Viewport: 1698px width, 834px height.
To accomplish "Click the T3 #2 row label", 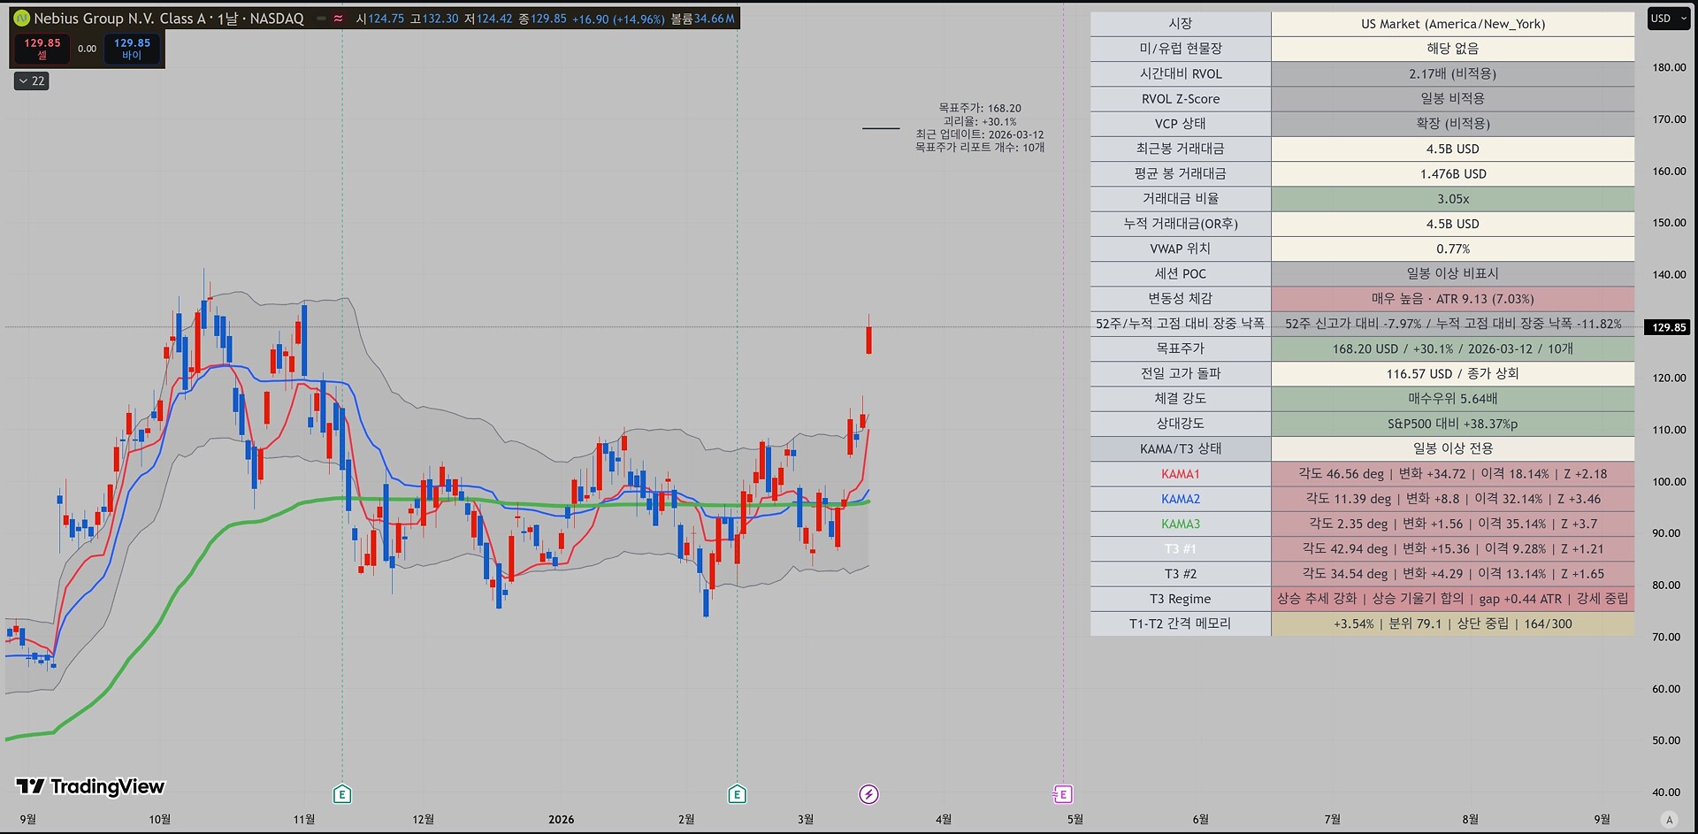I will [x=1181, y=574].
